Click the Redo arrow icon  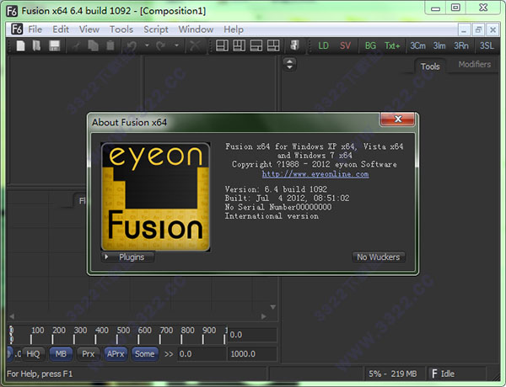(x=161, y=46)
